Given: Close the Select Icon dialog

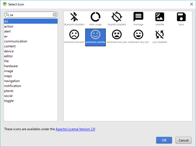Looking at the screenshot, I should click(x=191, y=4).
